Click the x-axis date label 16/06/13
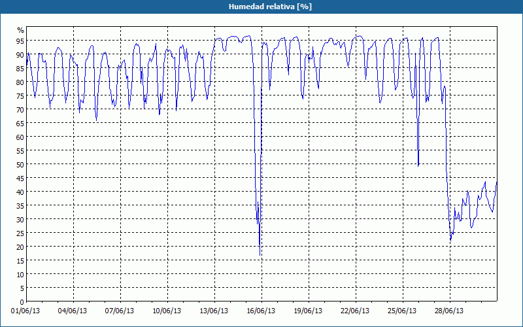Screen dimensions: 523x327 coord(261,311)
